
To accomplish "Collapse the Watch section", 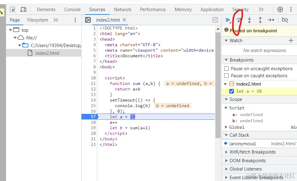I will click(x=226, y=41).
